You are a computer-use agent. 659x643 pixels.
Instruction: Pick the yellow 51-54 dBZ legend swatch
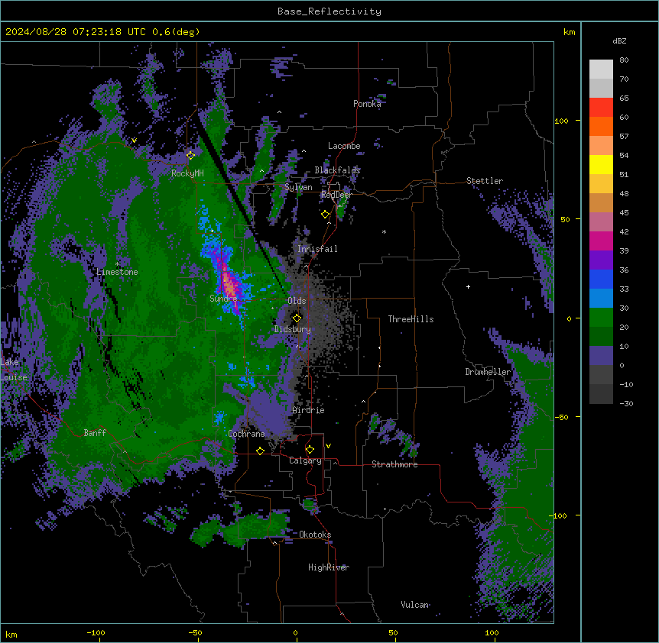(601, 164)
